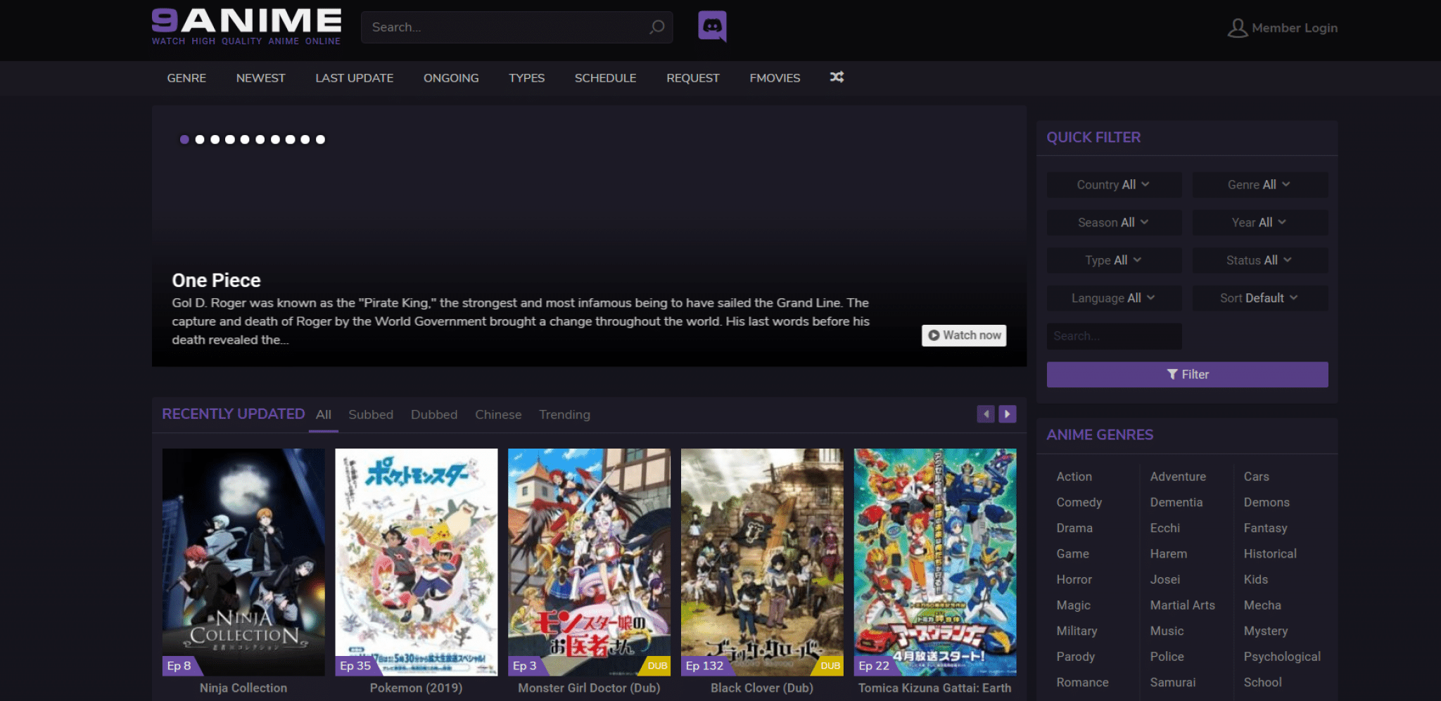Click the 9ANIME logo
This screenshot has height=701, width=1441.
(246, 27)
